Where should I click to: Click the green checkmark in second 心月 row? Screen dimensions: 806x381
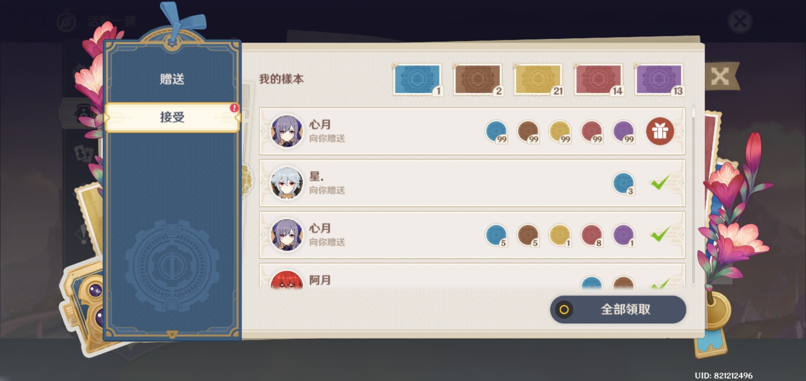(660, 234)
